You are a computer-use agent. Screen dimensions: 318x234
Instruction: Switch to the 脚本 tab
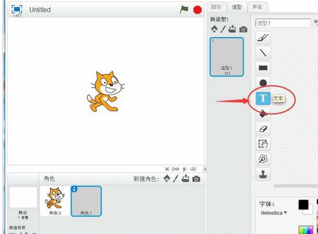coord(216,7)
